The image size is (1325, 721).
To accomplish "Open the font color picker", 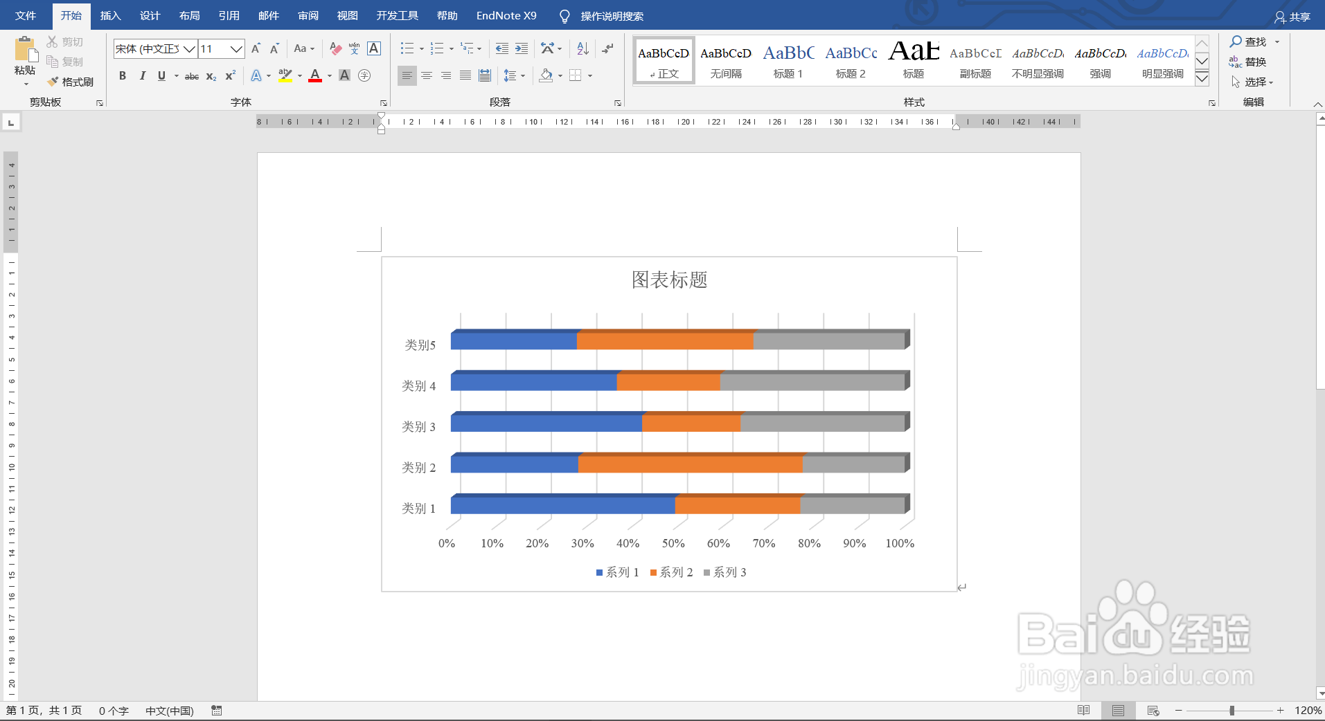I will 316,75.
